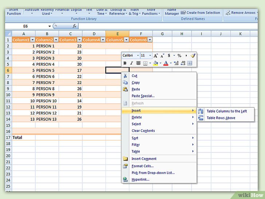The image size is (265, 199).
Task: Select column G header
Action: tap(162, 34)
